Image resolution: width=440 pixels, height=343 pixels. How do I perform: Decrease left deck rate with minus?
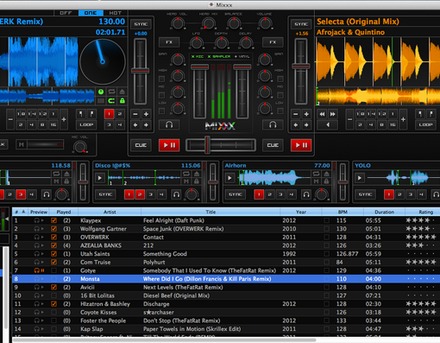tap(135, 114)
